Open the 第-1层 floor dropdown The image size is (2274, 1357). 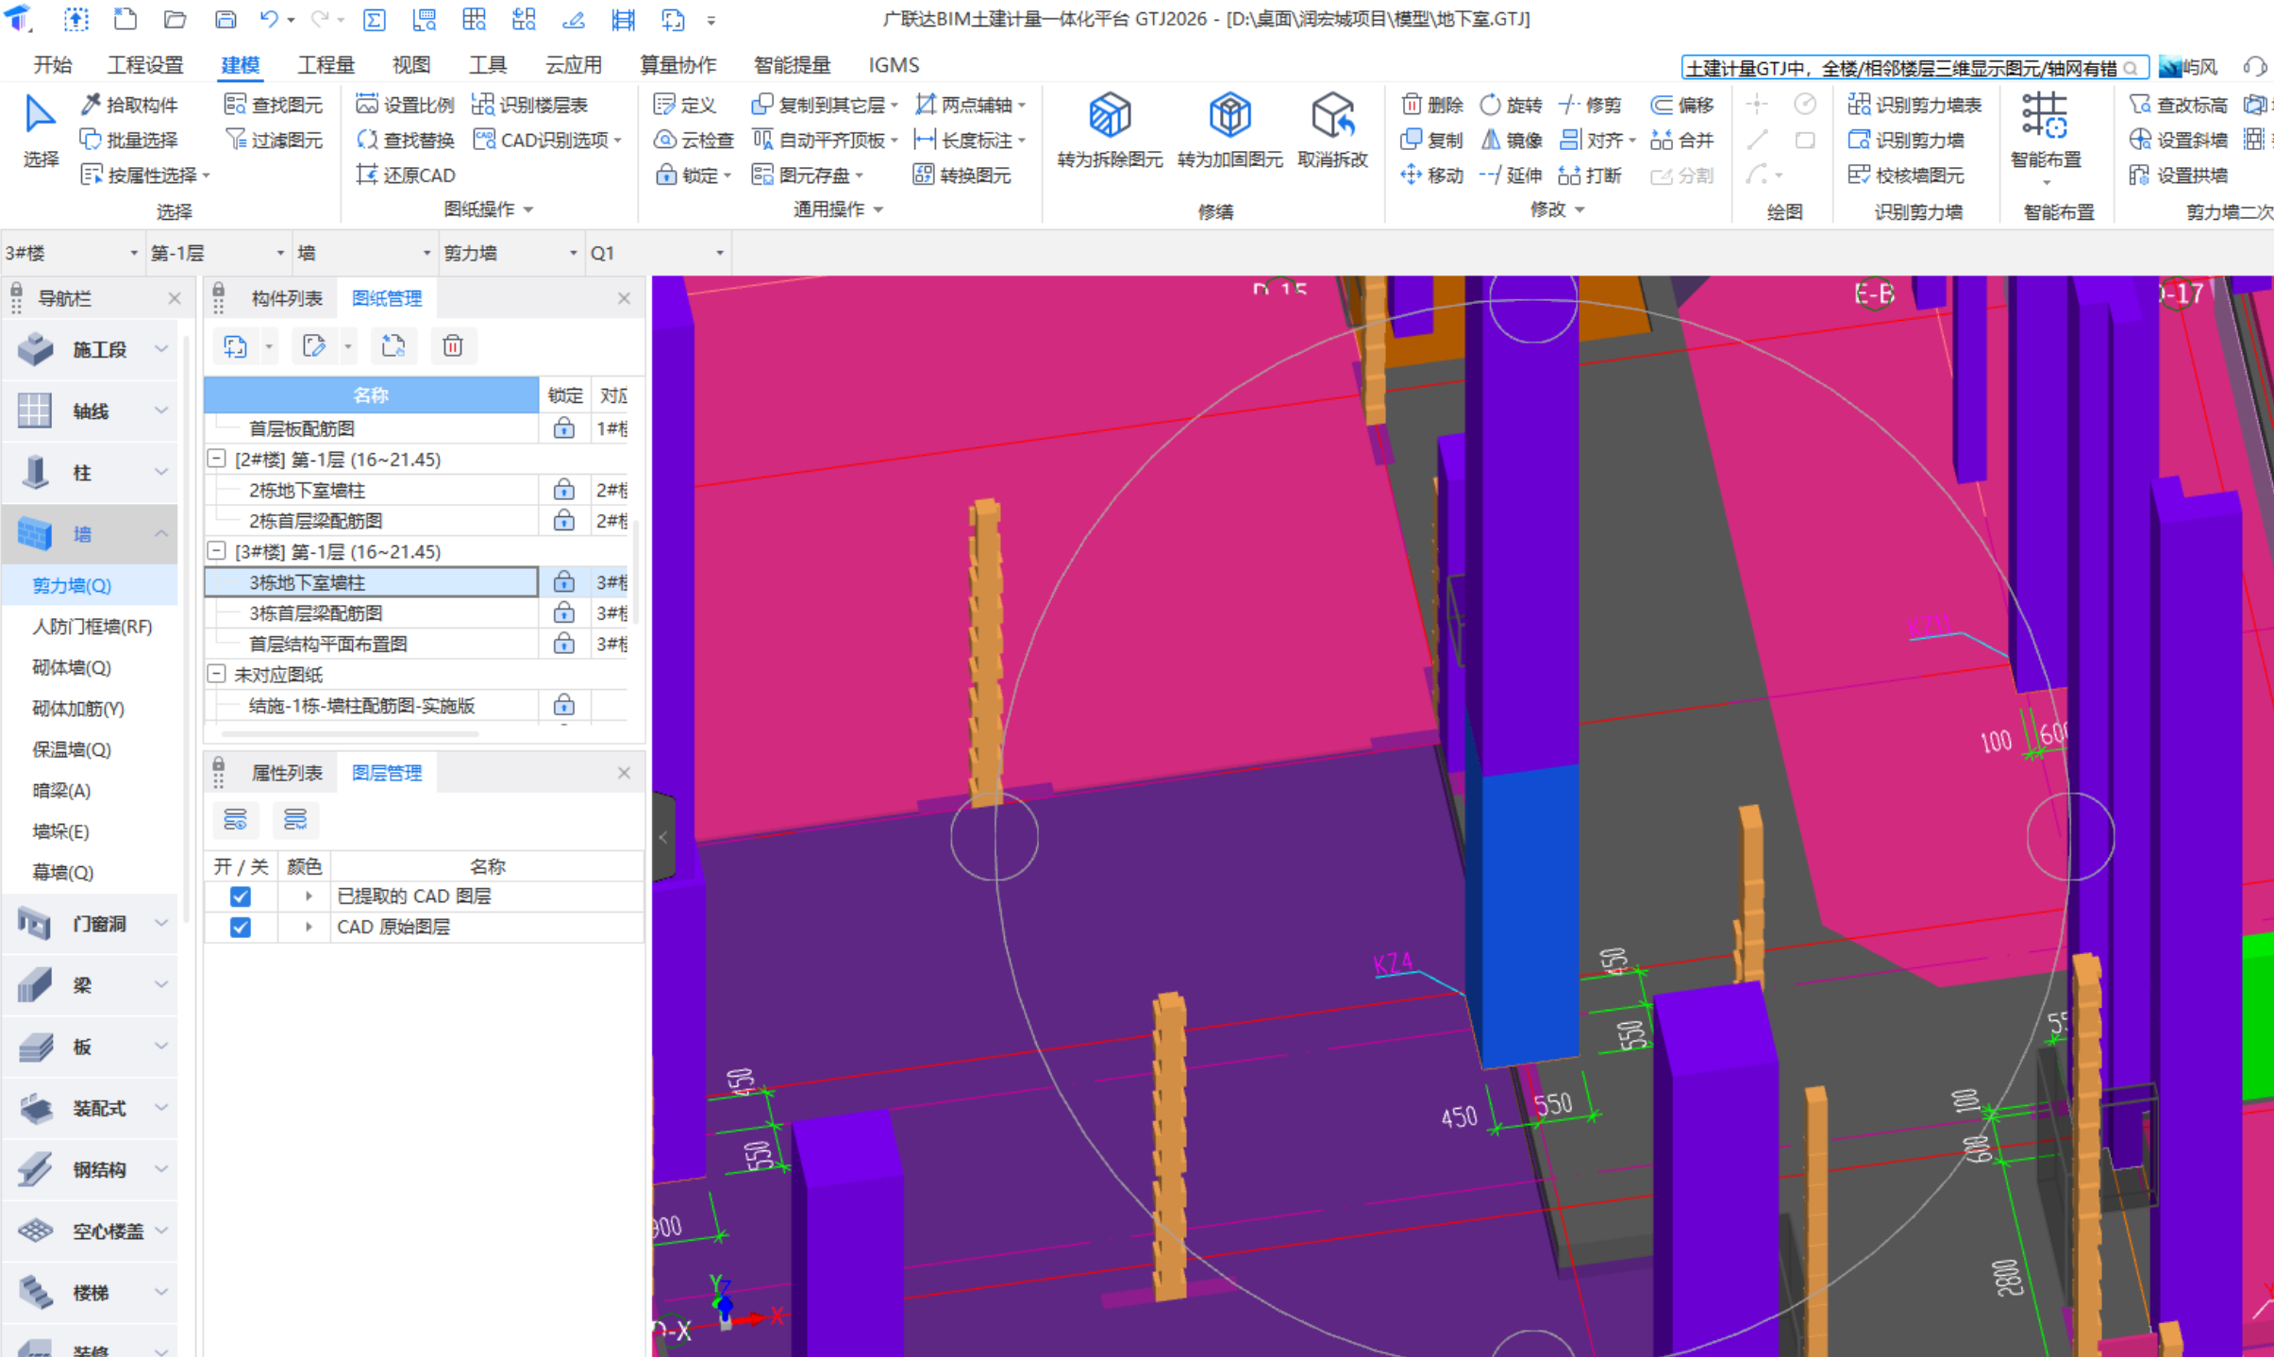218,253
